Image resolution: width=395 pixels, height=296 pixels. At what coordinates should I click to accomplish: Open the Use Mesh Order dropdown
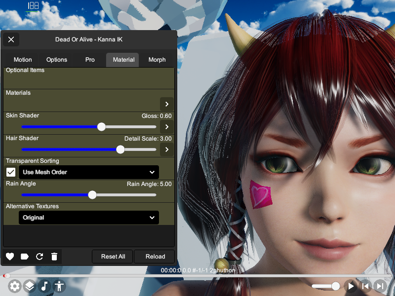click(89, 172)
